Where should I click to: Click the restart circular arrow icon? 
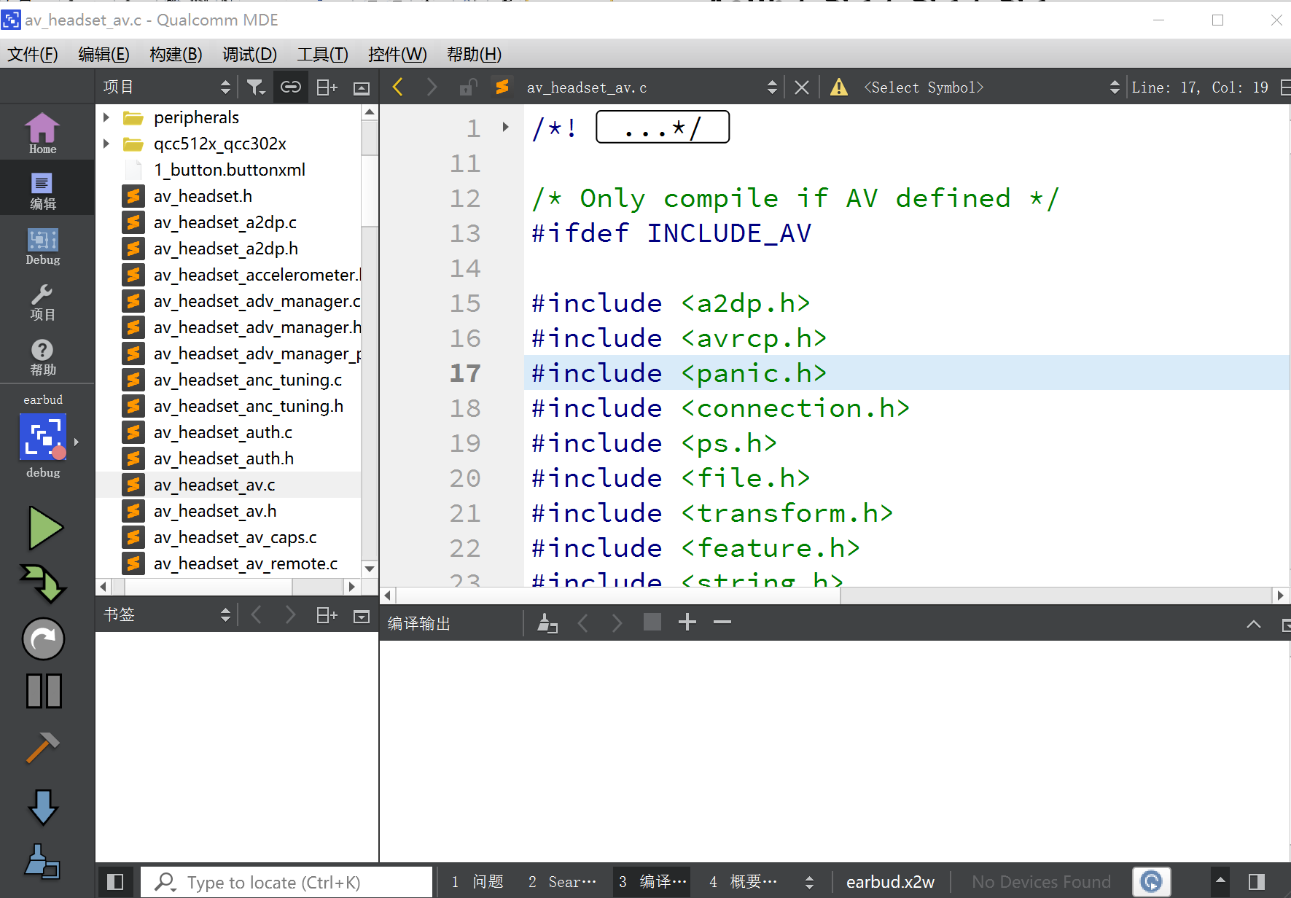[x=44, y=639]
